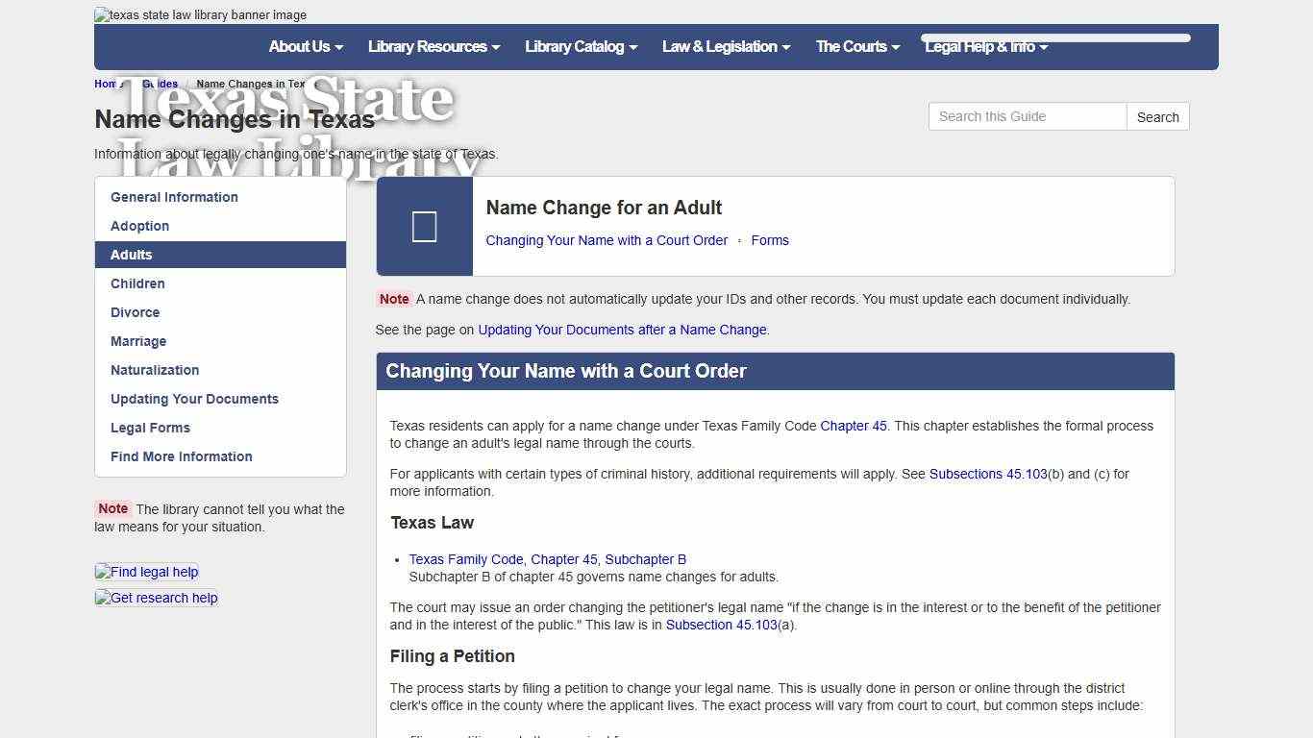1313x738 pixels.
Task: Open the Naturalization sidebar page
Action: coord(155,370)
